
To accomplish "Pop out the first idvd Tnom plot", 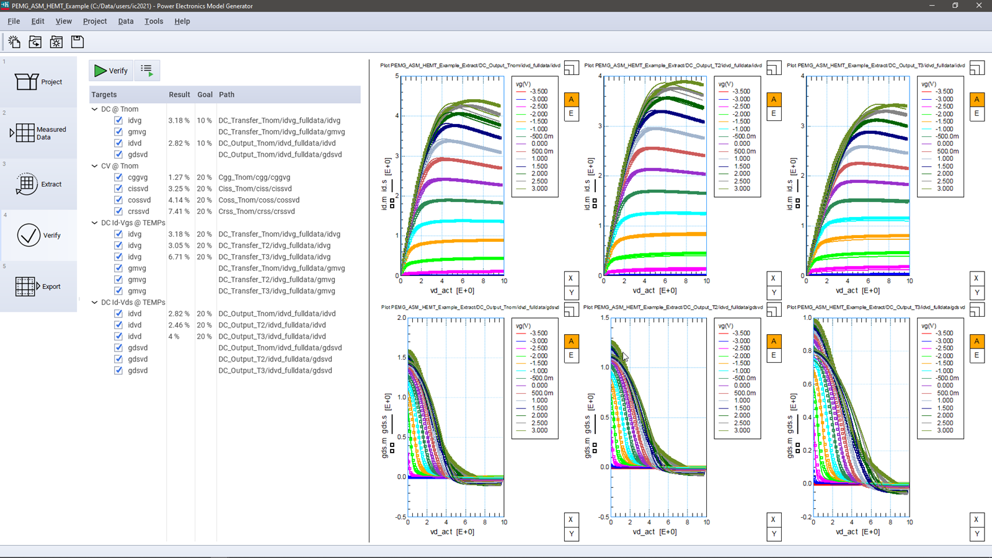I will [x=571, y=68].
